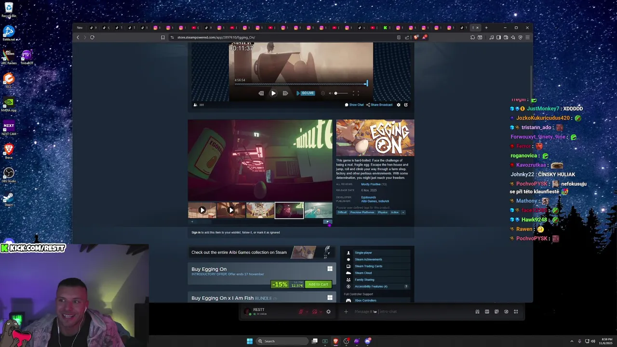This screenshot has height=347, width=617.
Task: Open the Single-player feature link
Action: (363, 253)
